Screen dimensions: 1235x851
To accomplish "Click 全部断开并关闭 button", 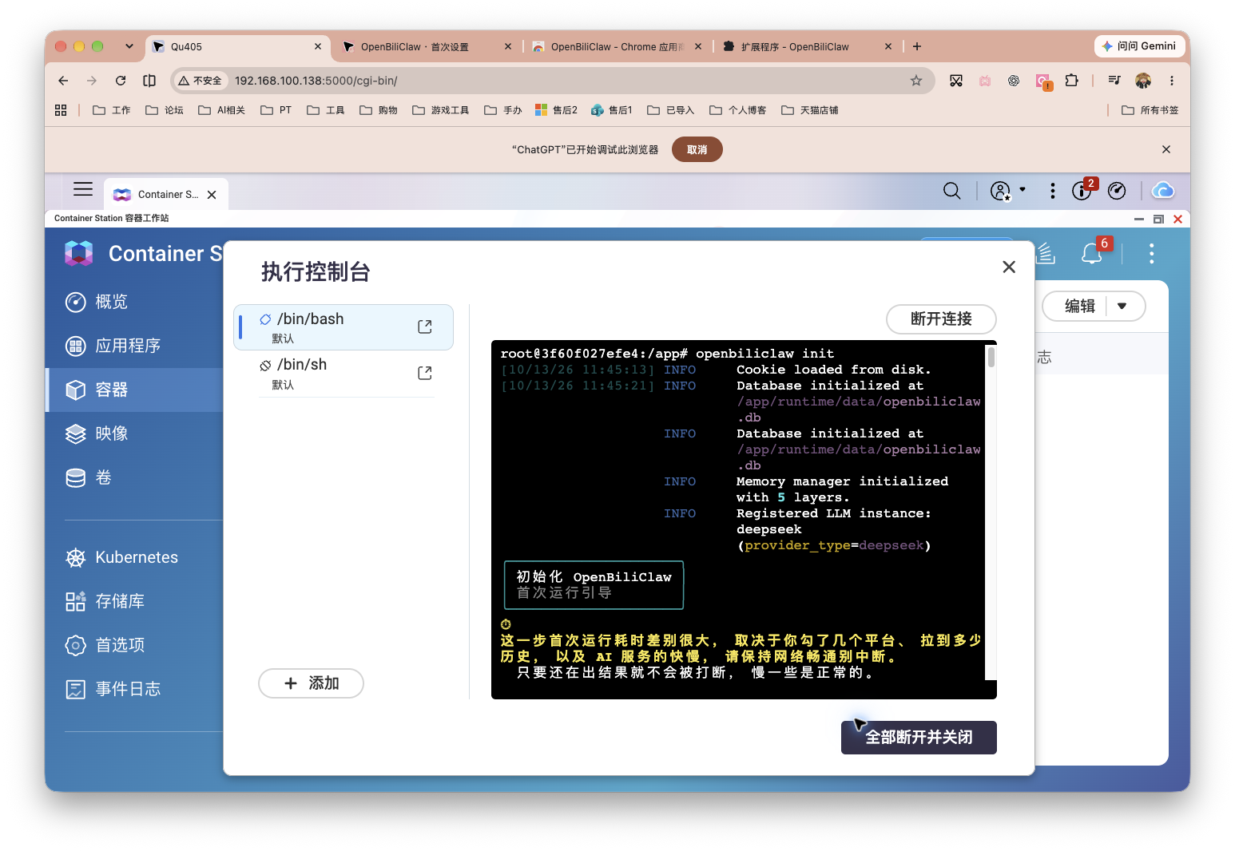I will (919, 738).
